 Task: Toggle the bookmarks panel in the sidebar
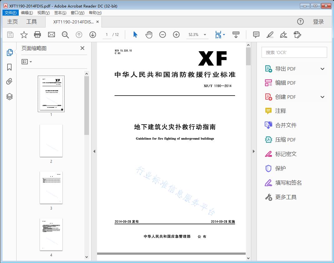9,67
